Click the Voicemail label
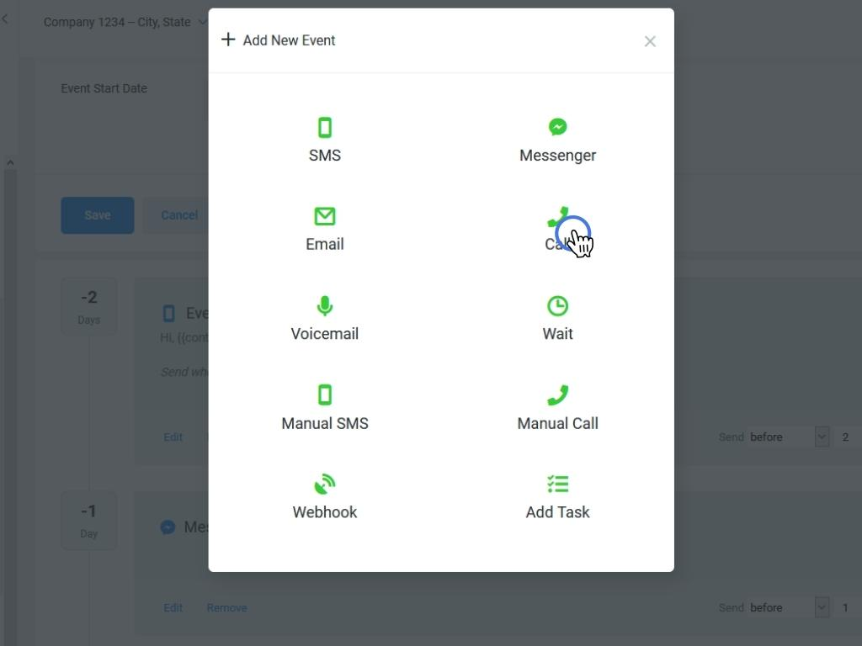 tap(325, 333)
